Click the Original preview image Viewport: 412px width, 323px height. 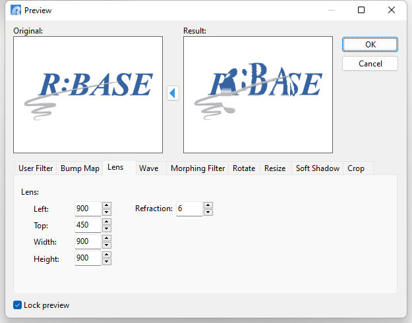point(88,95)
